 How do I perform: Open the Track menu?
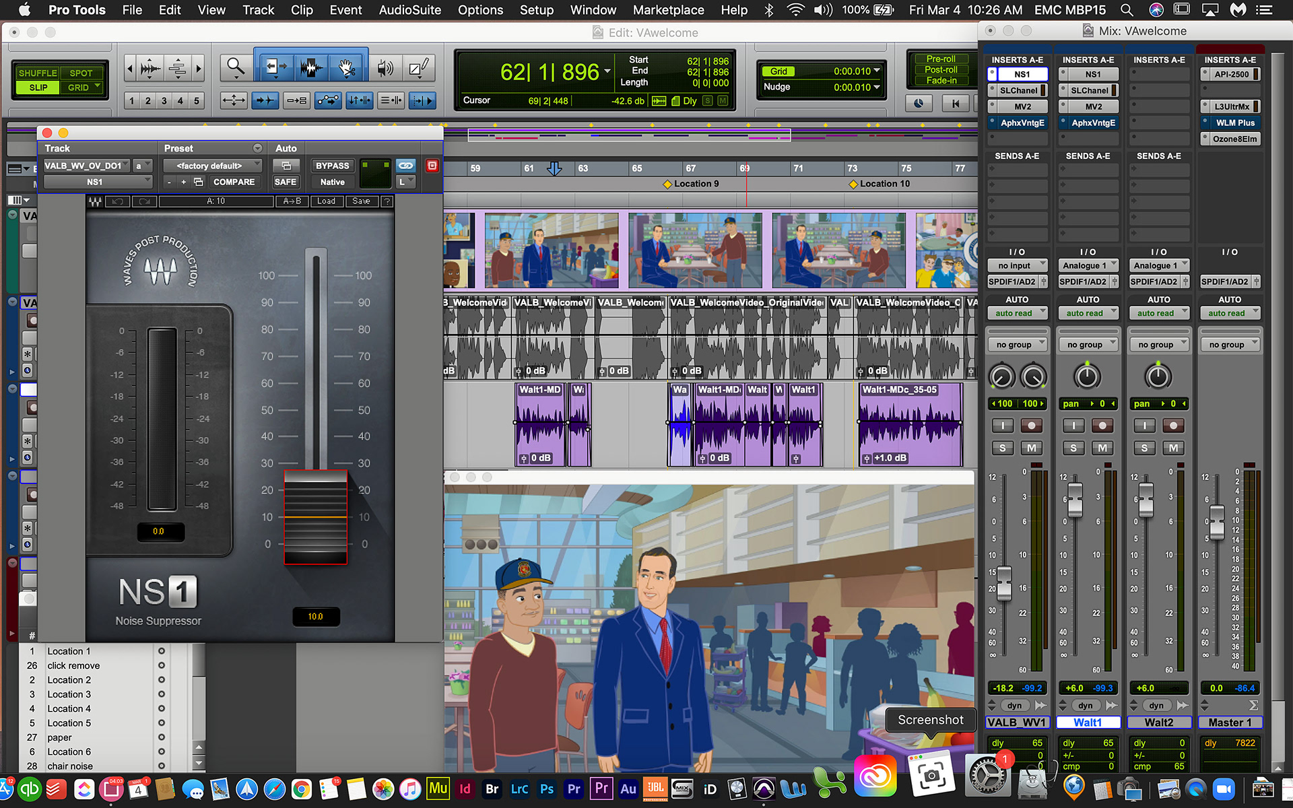click(x=259, y=10)
